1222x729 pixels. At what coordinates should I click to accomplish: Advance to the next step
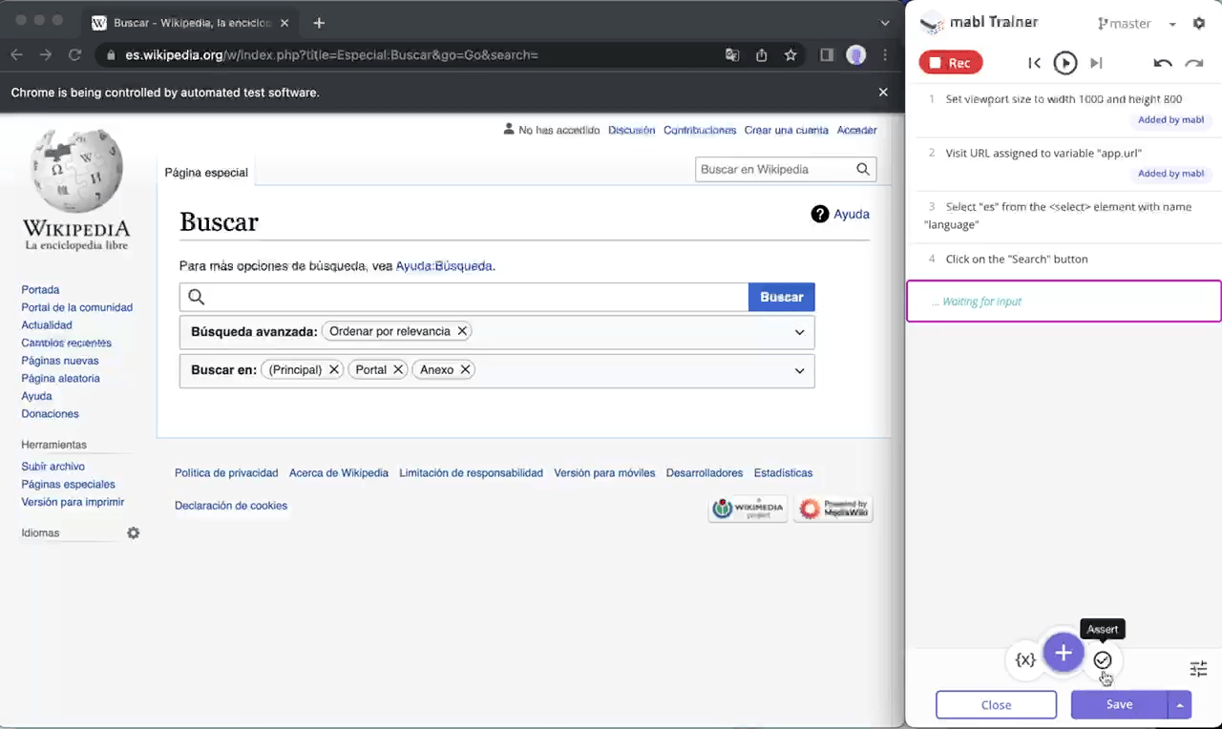pyautogui.click(x=1096, y=63)
